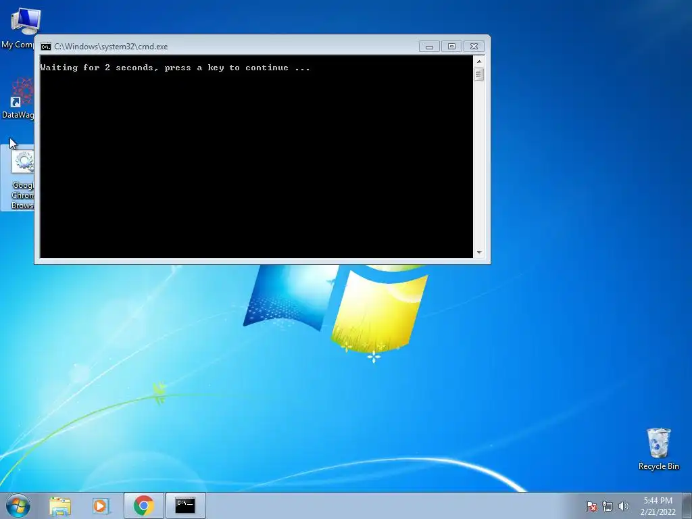Open the cmd.exe window system menu icon
The image size is (692, 519).
tap(45, 47)
